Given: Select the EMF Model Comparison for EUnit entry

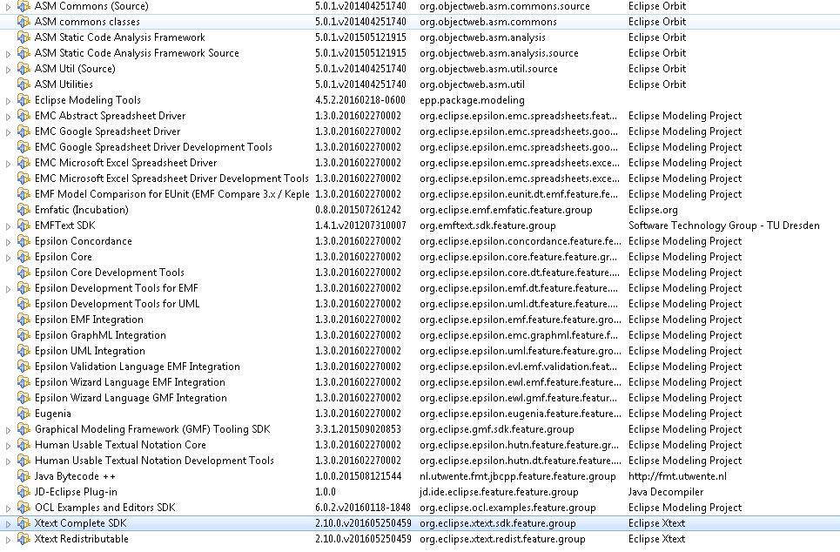Looking at the screenshot, I should coord(420,194).
